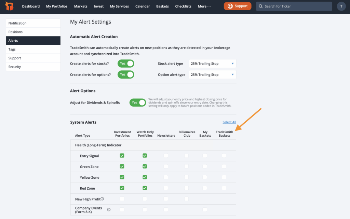The width and height of the screenshot is (350, 219).
Task: Open My Services in navigation bar
Action: [x=119, y=6]
